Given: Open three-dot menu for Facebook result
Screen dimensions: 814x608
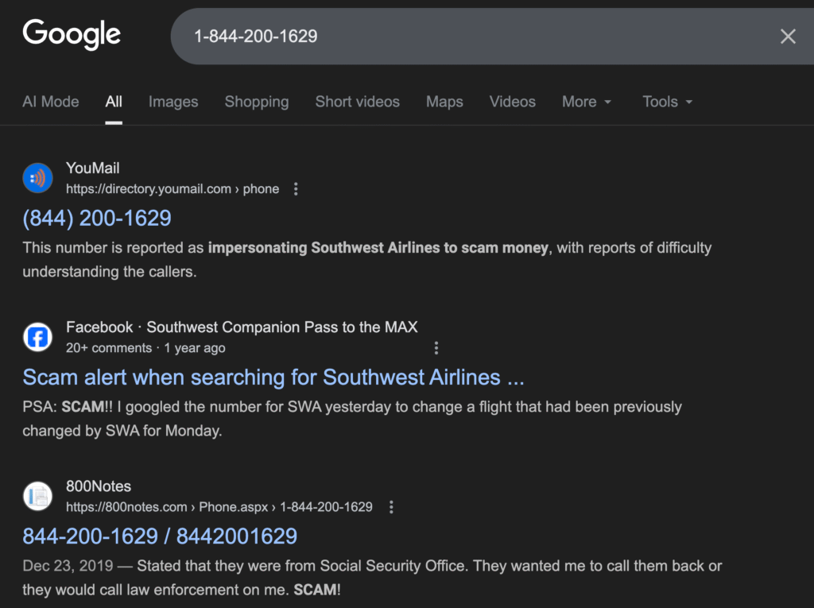Looking at the screenshot, I should tap(436, 348).
